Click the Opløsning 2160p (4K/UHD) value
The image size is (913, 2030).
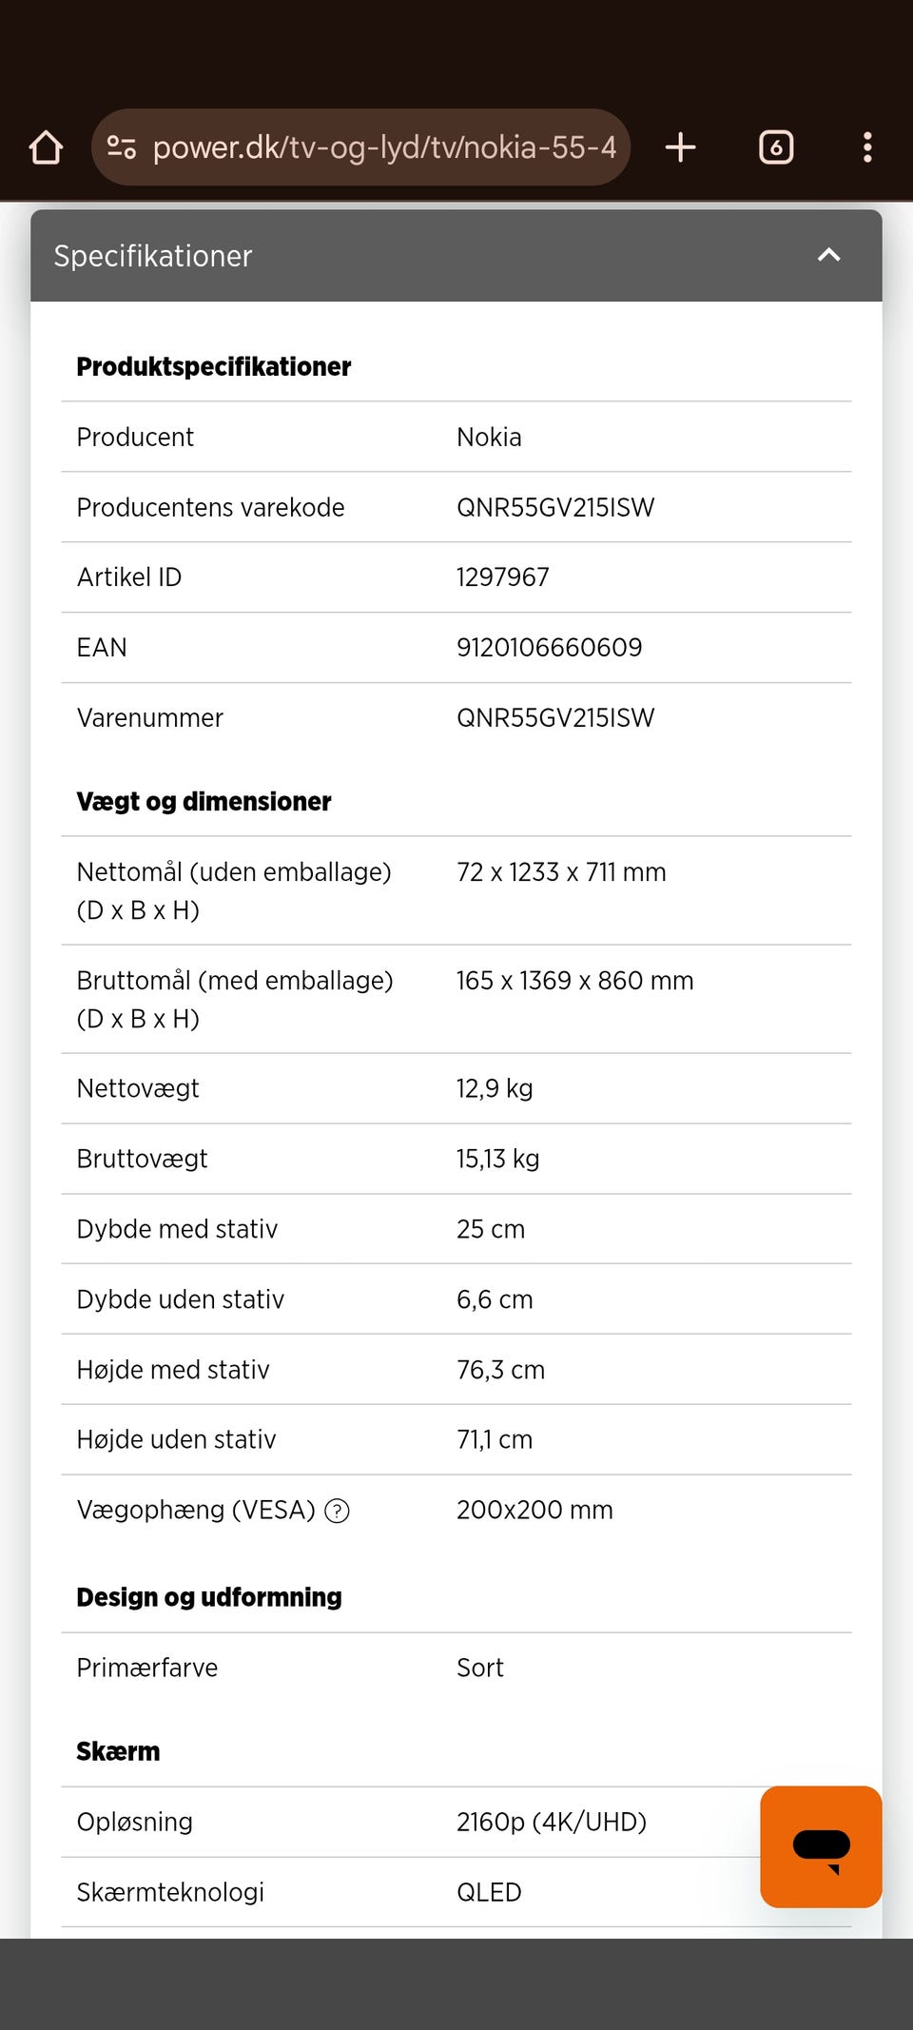551,1822
